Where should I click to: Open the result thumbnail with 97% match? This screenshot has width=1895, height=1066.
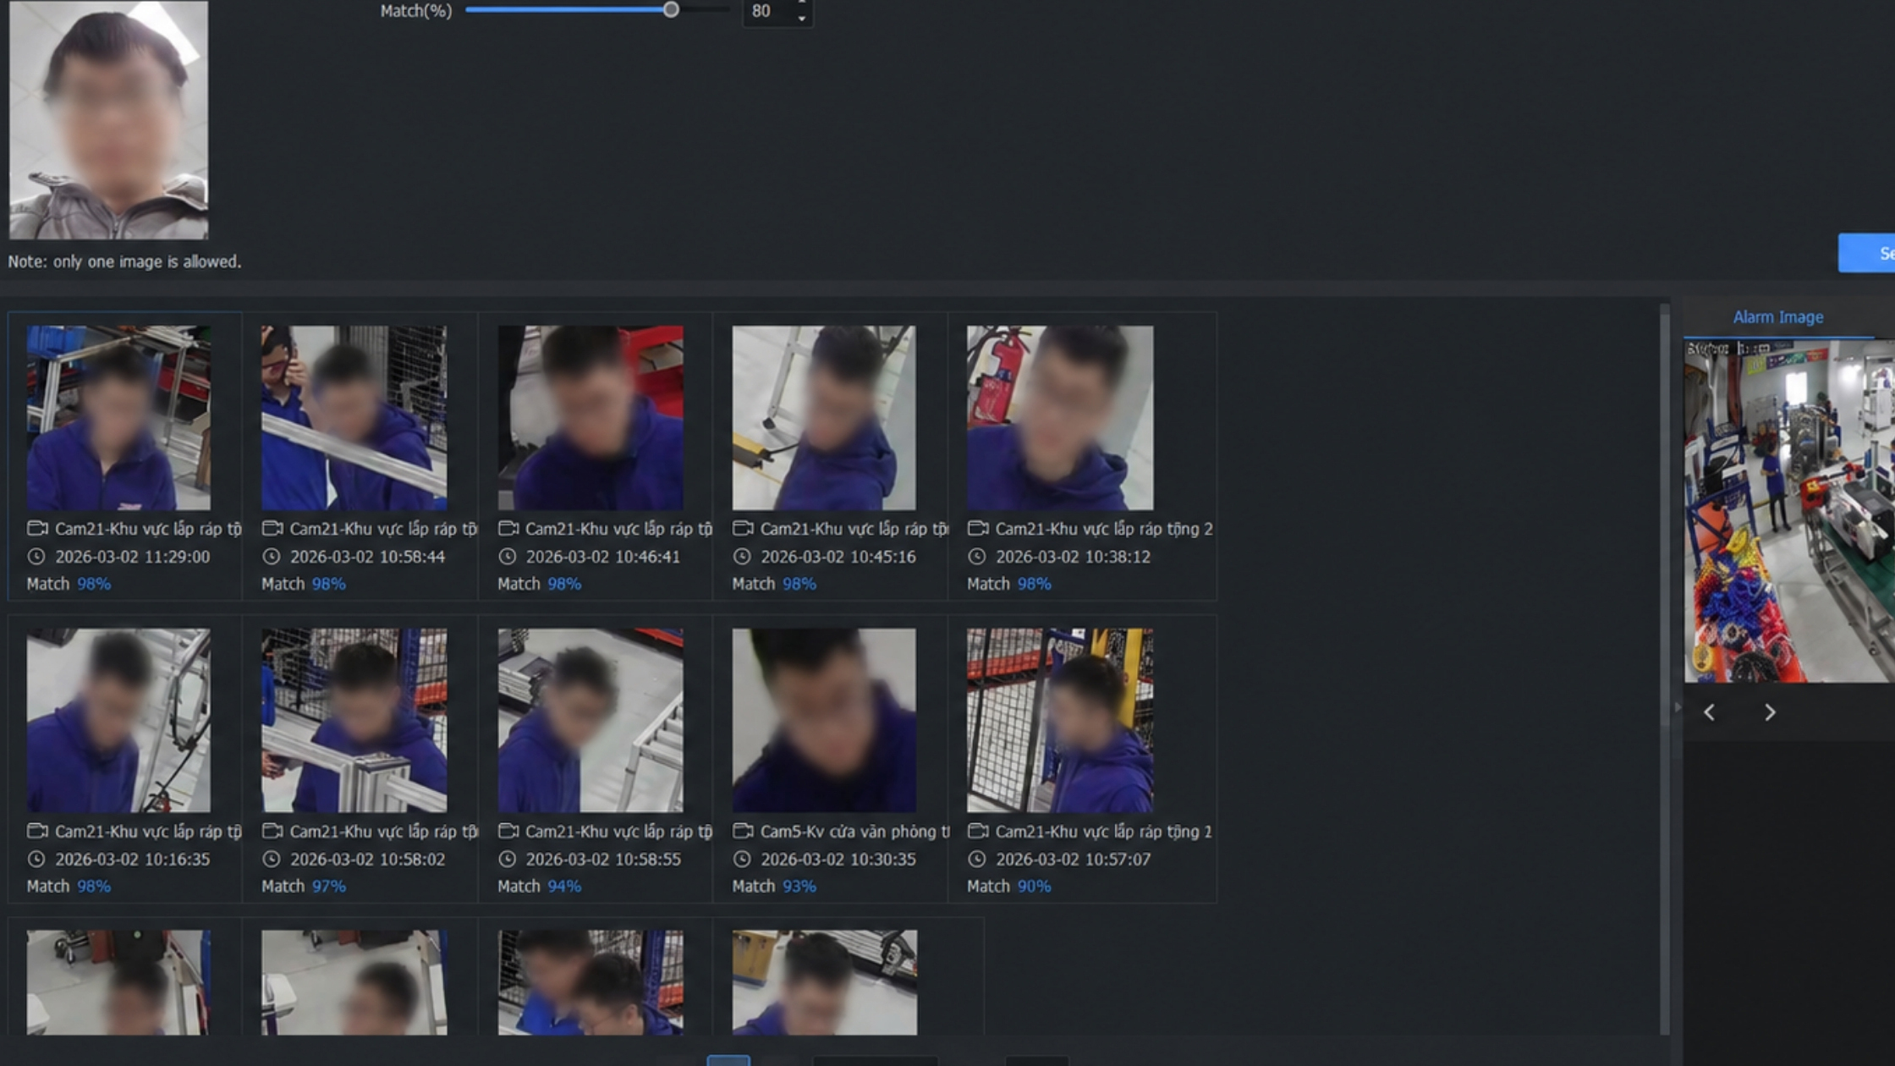pos(354,720)
